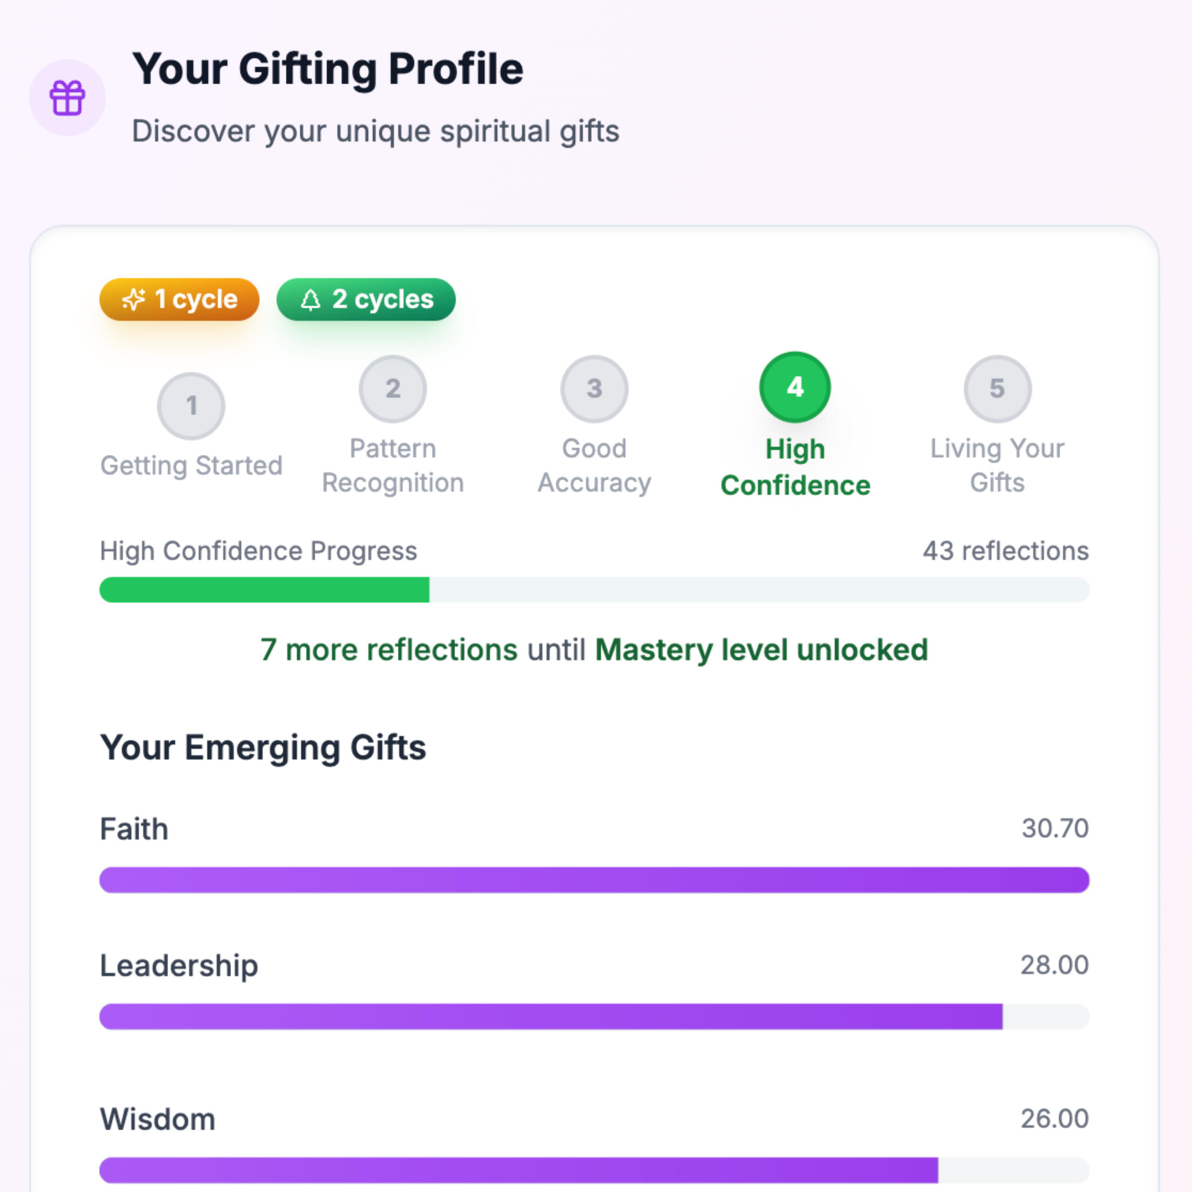Open the Pattern Recognition stage label
The width and height of the screenshot is (1192, 1192).
click(393, 465)
